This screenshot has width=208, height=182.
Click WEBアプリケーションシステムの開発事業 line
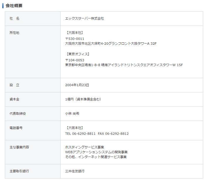click(x=96, y=152)
